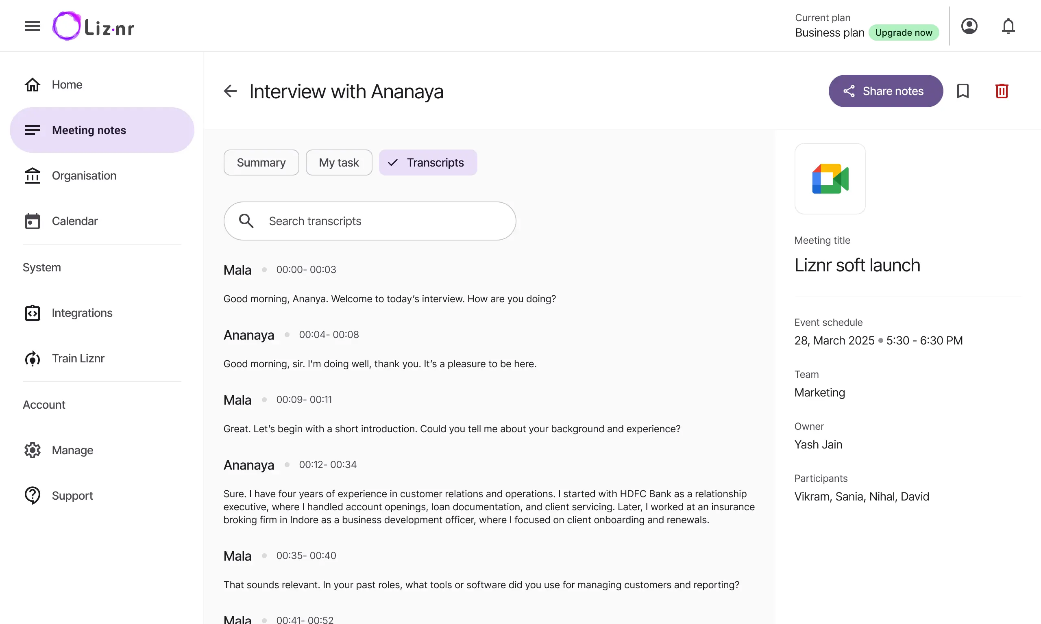Click the Google Meet icon thumbnail
1041x624 pixels.
(830, 179)
